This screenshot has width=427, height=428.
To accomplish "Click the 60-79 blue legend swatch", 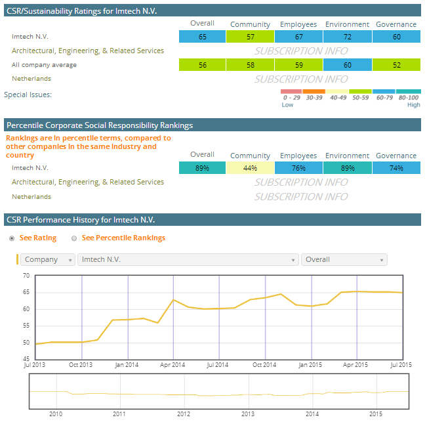I will 384,91.
